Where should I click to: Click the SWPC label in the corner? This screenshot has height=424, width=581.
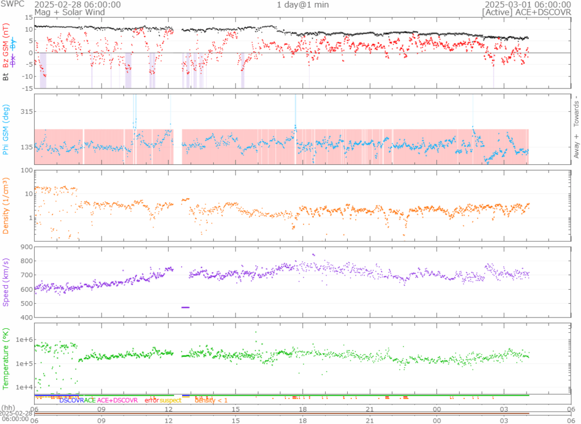click(11, 5)
